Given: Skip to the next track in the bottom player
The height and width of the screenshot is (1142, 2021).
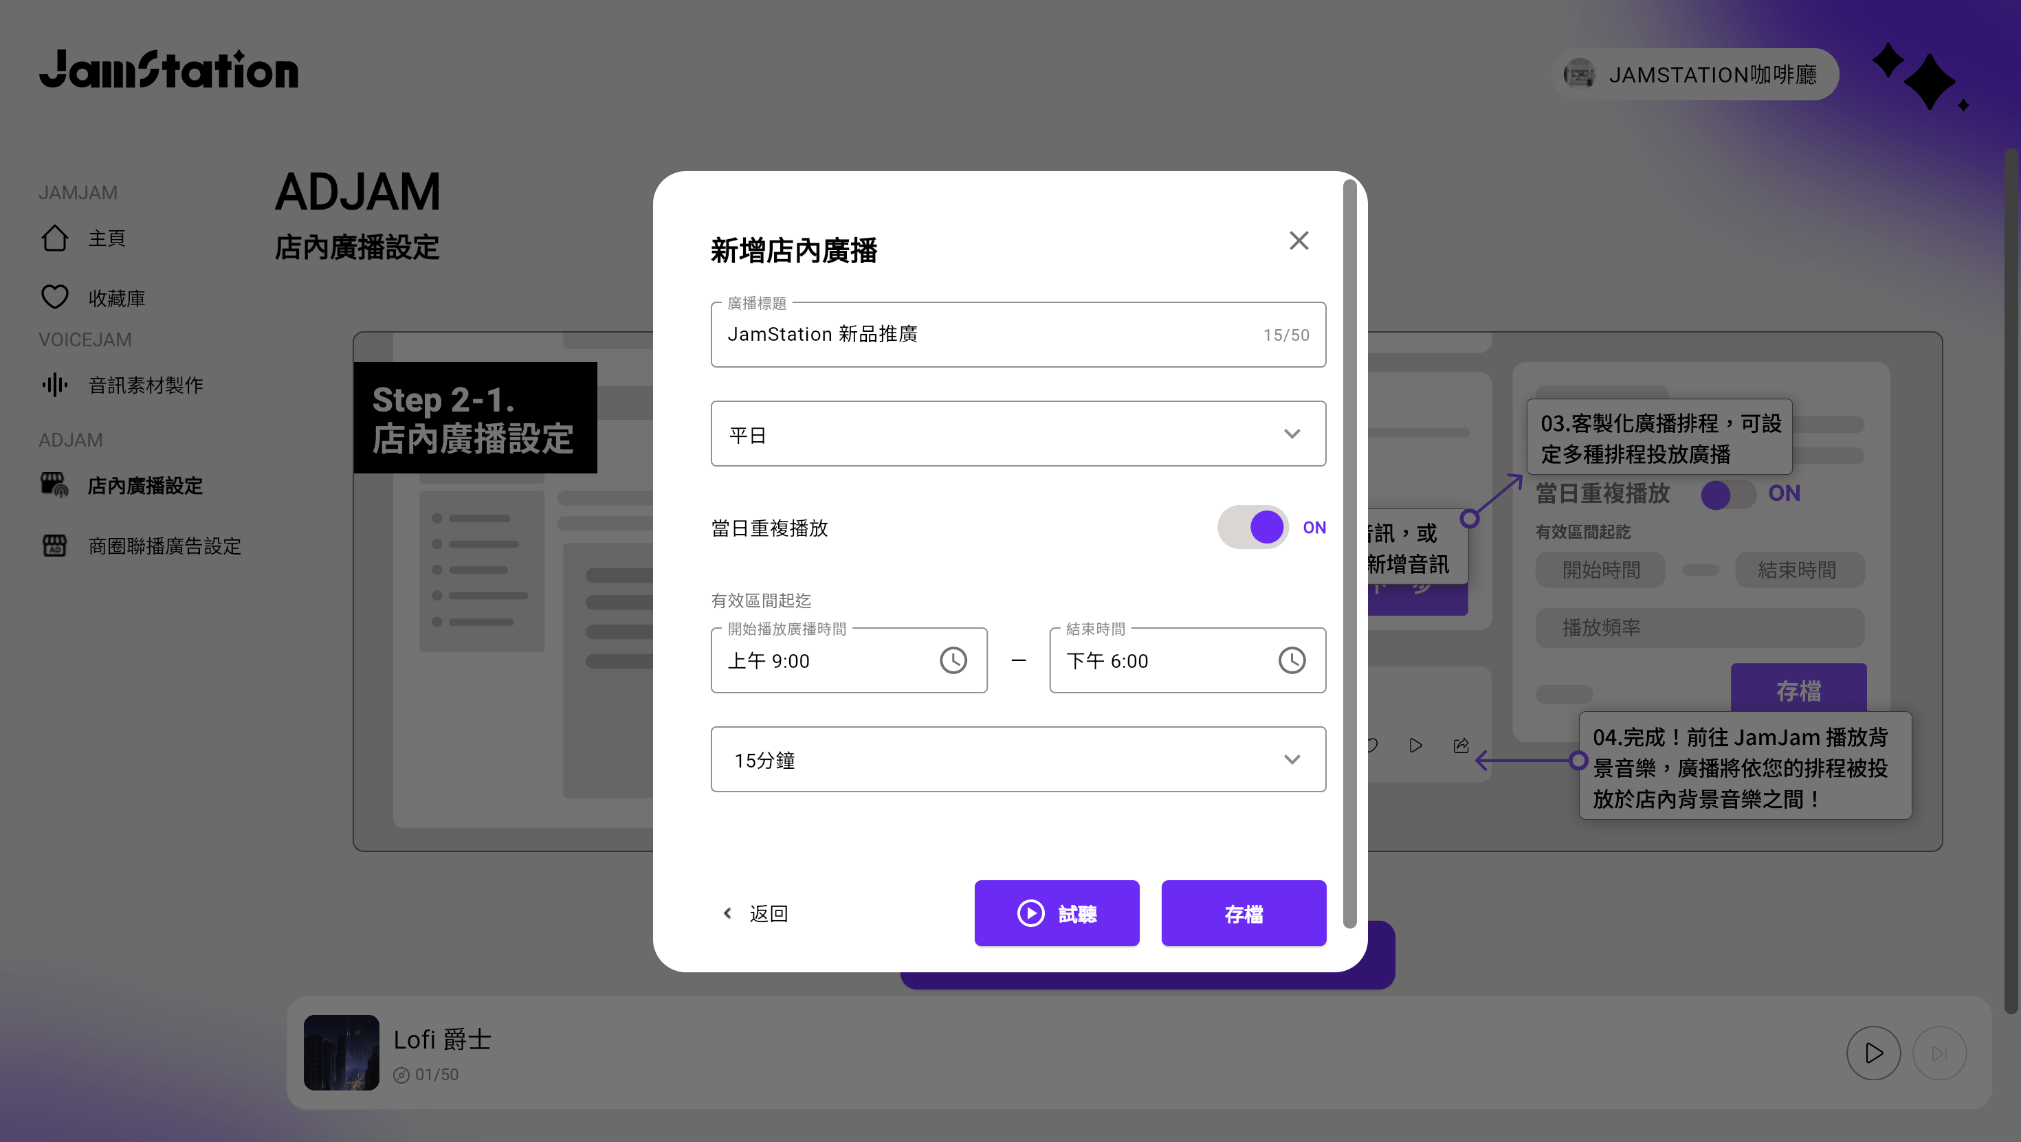Looking at the screenshot, I should point(1939,1053).
